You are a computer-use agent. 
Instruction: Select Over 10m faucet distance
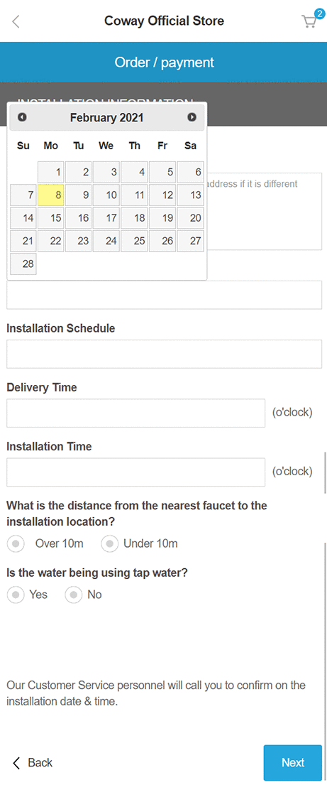(x=16, y=543)
